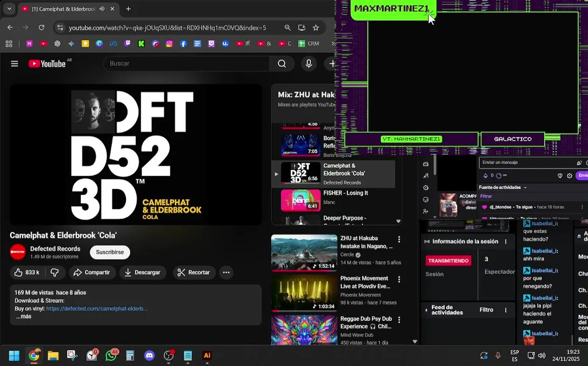Dislike the Cola video
Image resolution: width=588 pixels, height=366 pixels.
pyautogui.click(x=55, y=272)
